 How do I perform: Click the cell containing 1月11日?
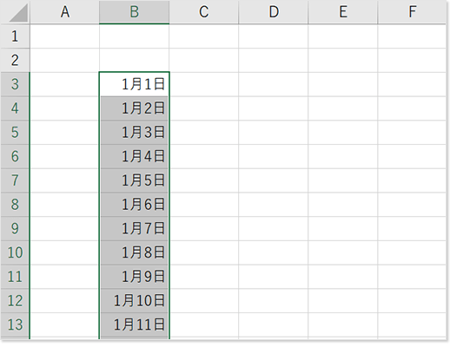(x=134, y=324)
